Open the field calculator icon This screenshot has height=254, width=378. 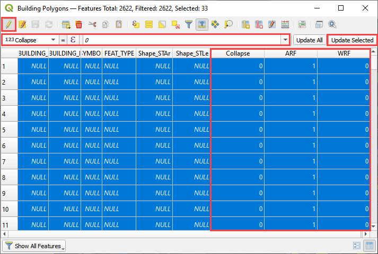(x=286, y=24)
